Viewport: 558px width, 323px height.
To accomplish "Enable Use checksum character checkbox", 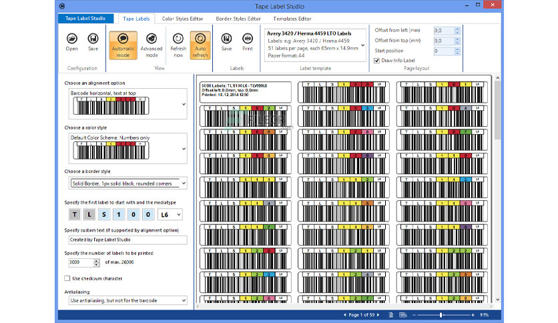I will pyautogui.click(x=67, y=278).
